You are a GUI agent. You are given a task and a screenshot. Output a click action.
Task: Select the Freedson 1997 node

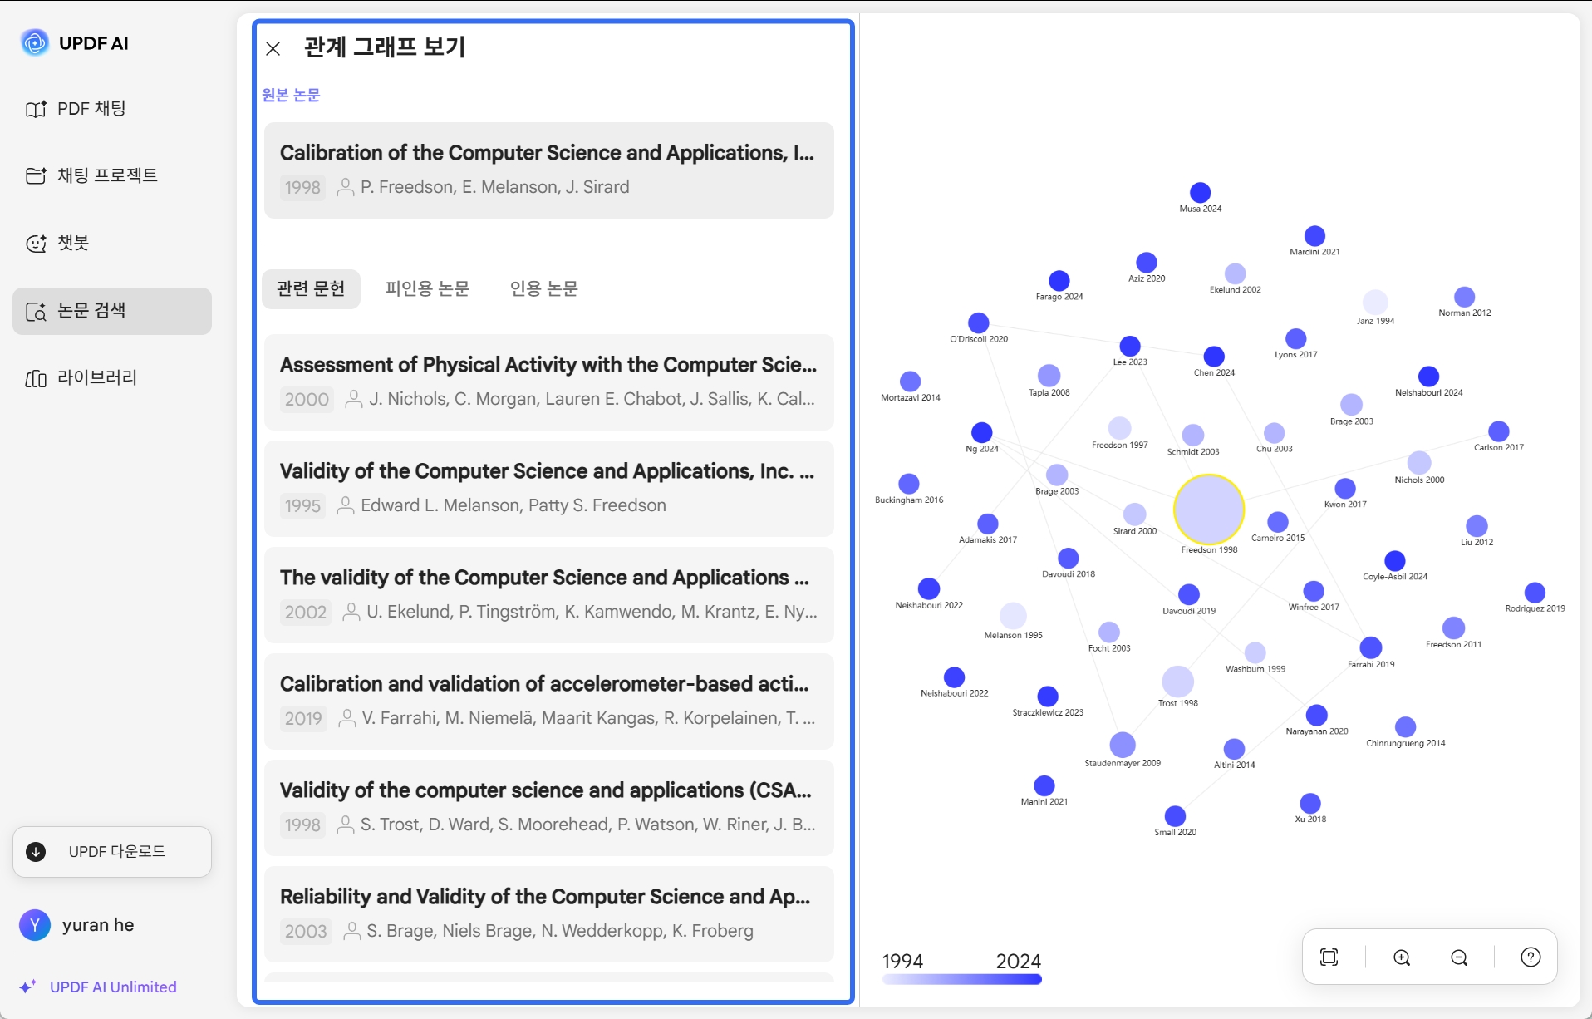pos(1120,428)
